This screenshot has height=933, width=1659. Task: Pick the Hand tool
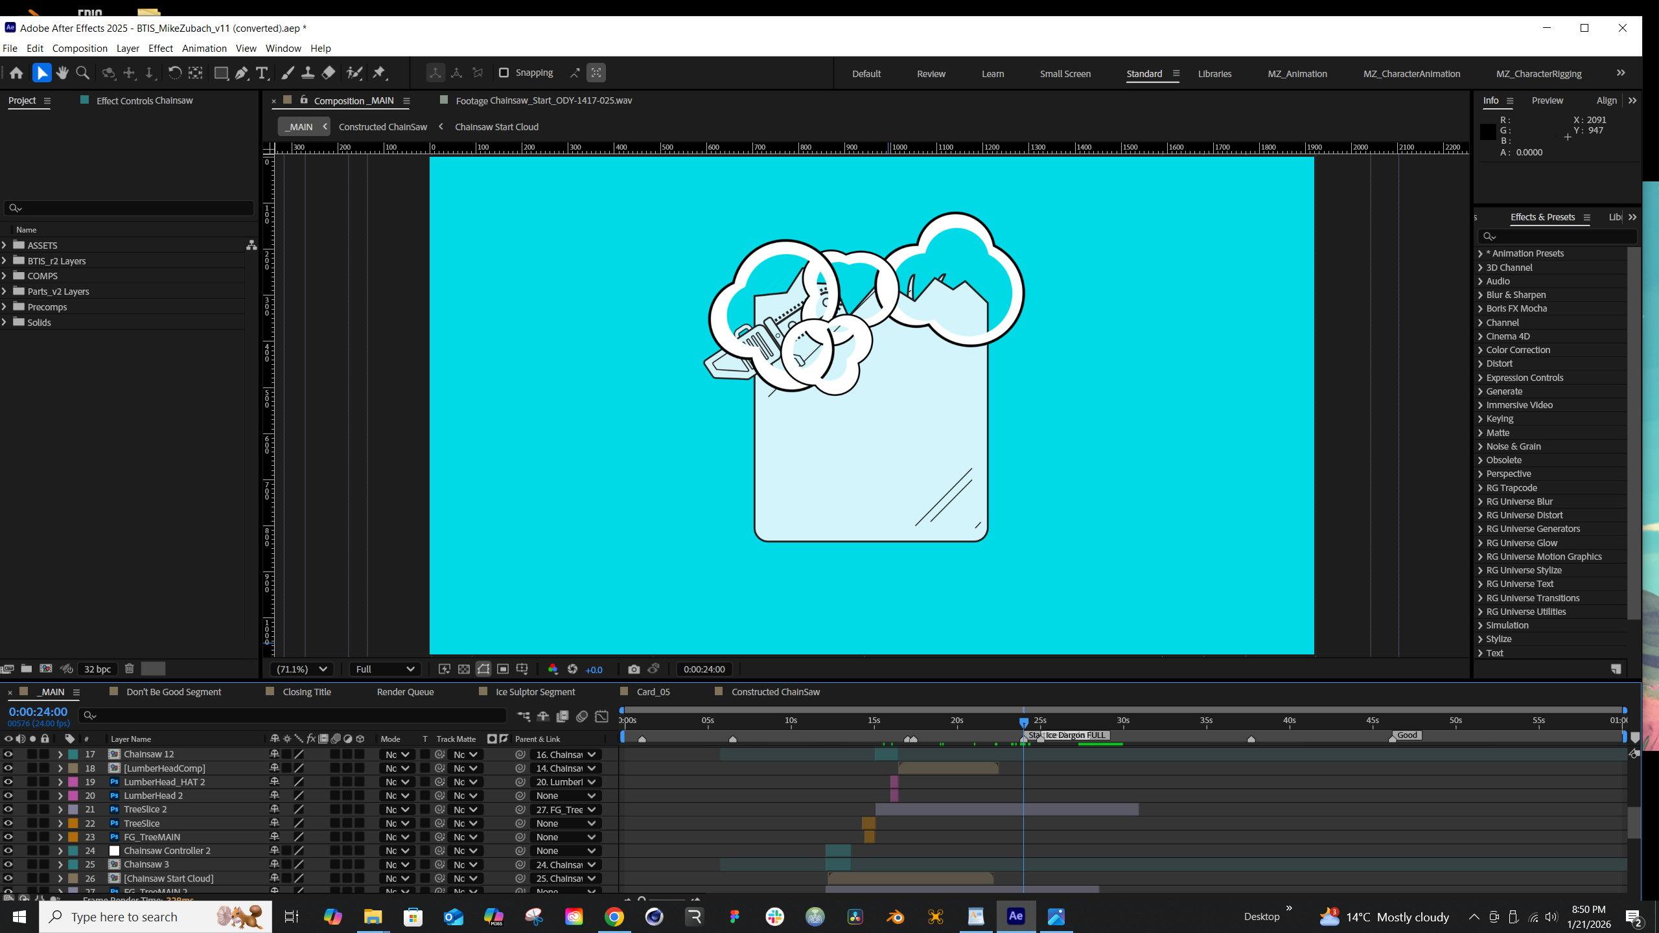[x=62, y=73]
